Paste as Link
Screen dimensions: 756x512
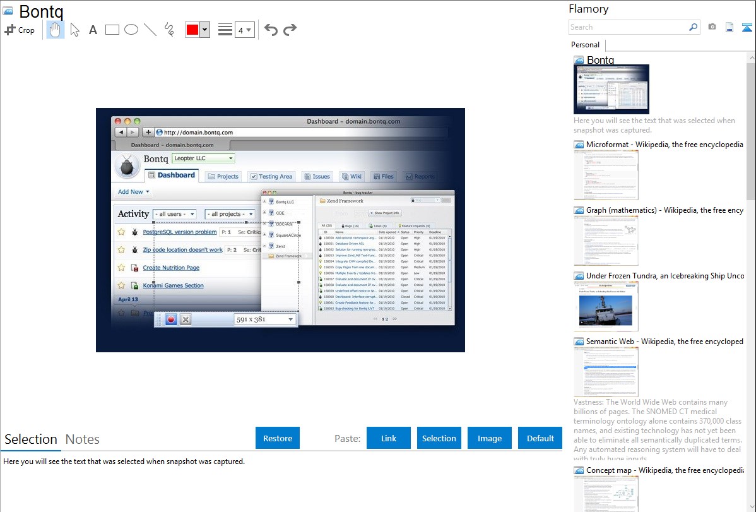pyautogui.click(x=389, y=438)
